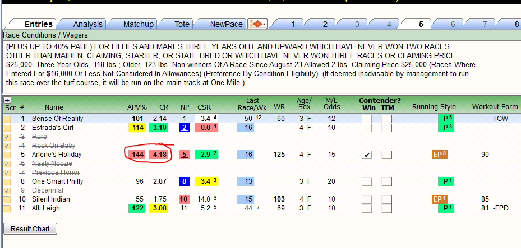The image size is (521, 248).
Task: Open the Result Chart button
Action: point(30,229)
